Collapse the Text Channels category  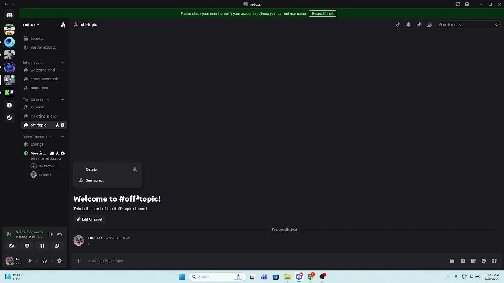(36, 99)
